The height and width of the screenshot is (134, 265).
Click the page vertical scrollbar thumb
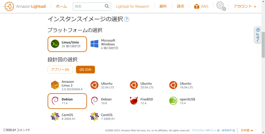coord(263,44)
